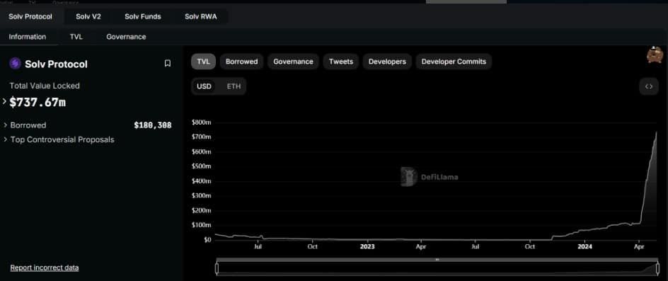This screenshot has width=668, height=281.
Task: Toggle the Borrowed chart series
Action: 241,62
